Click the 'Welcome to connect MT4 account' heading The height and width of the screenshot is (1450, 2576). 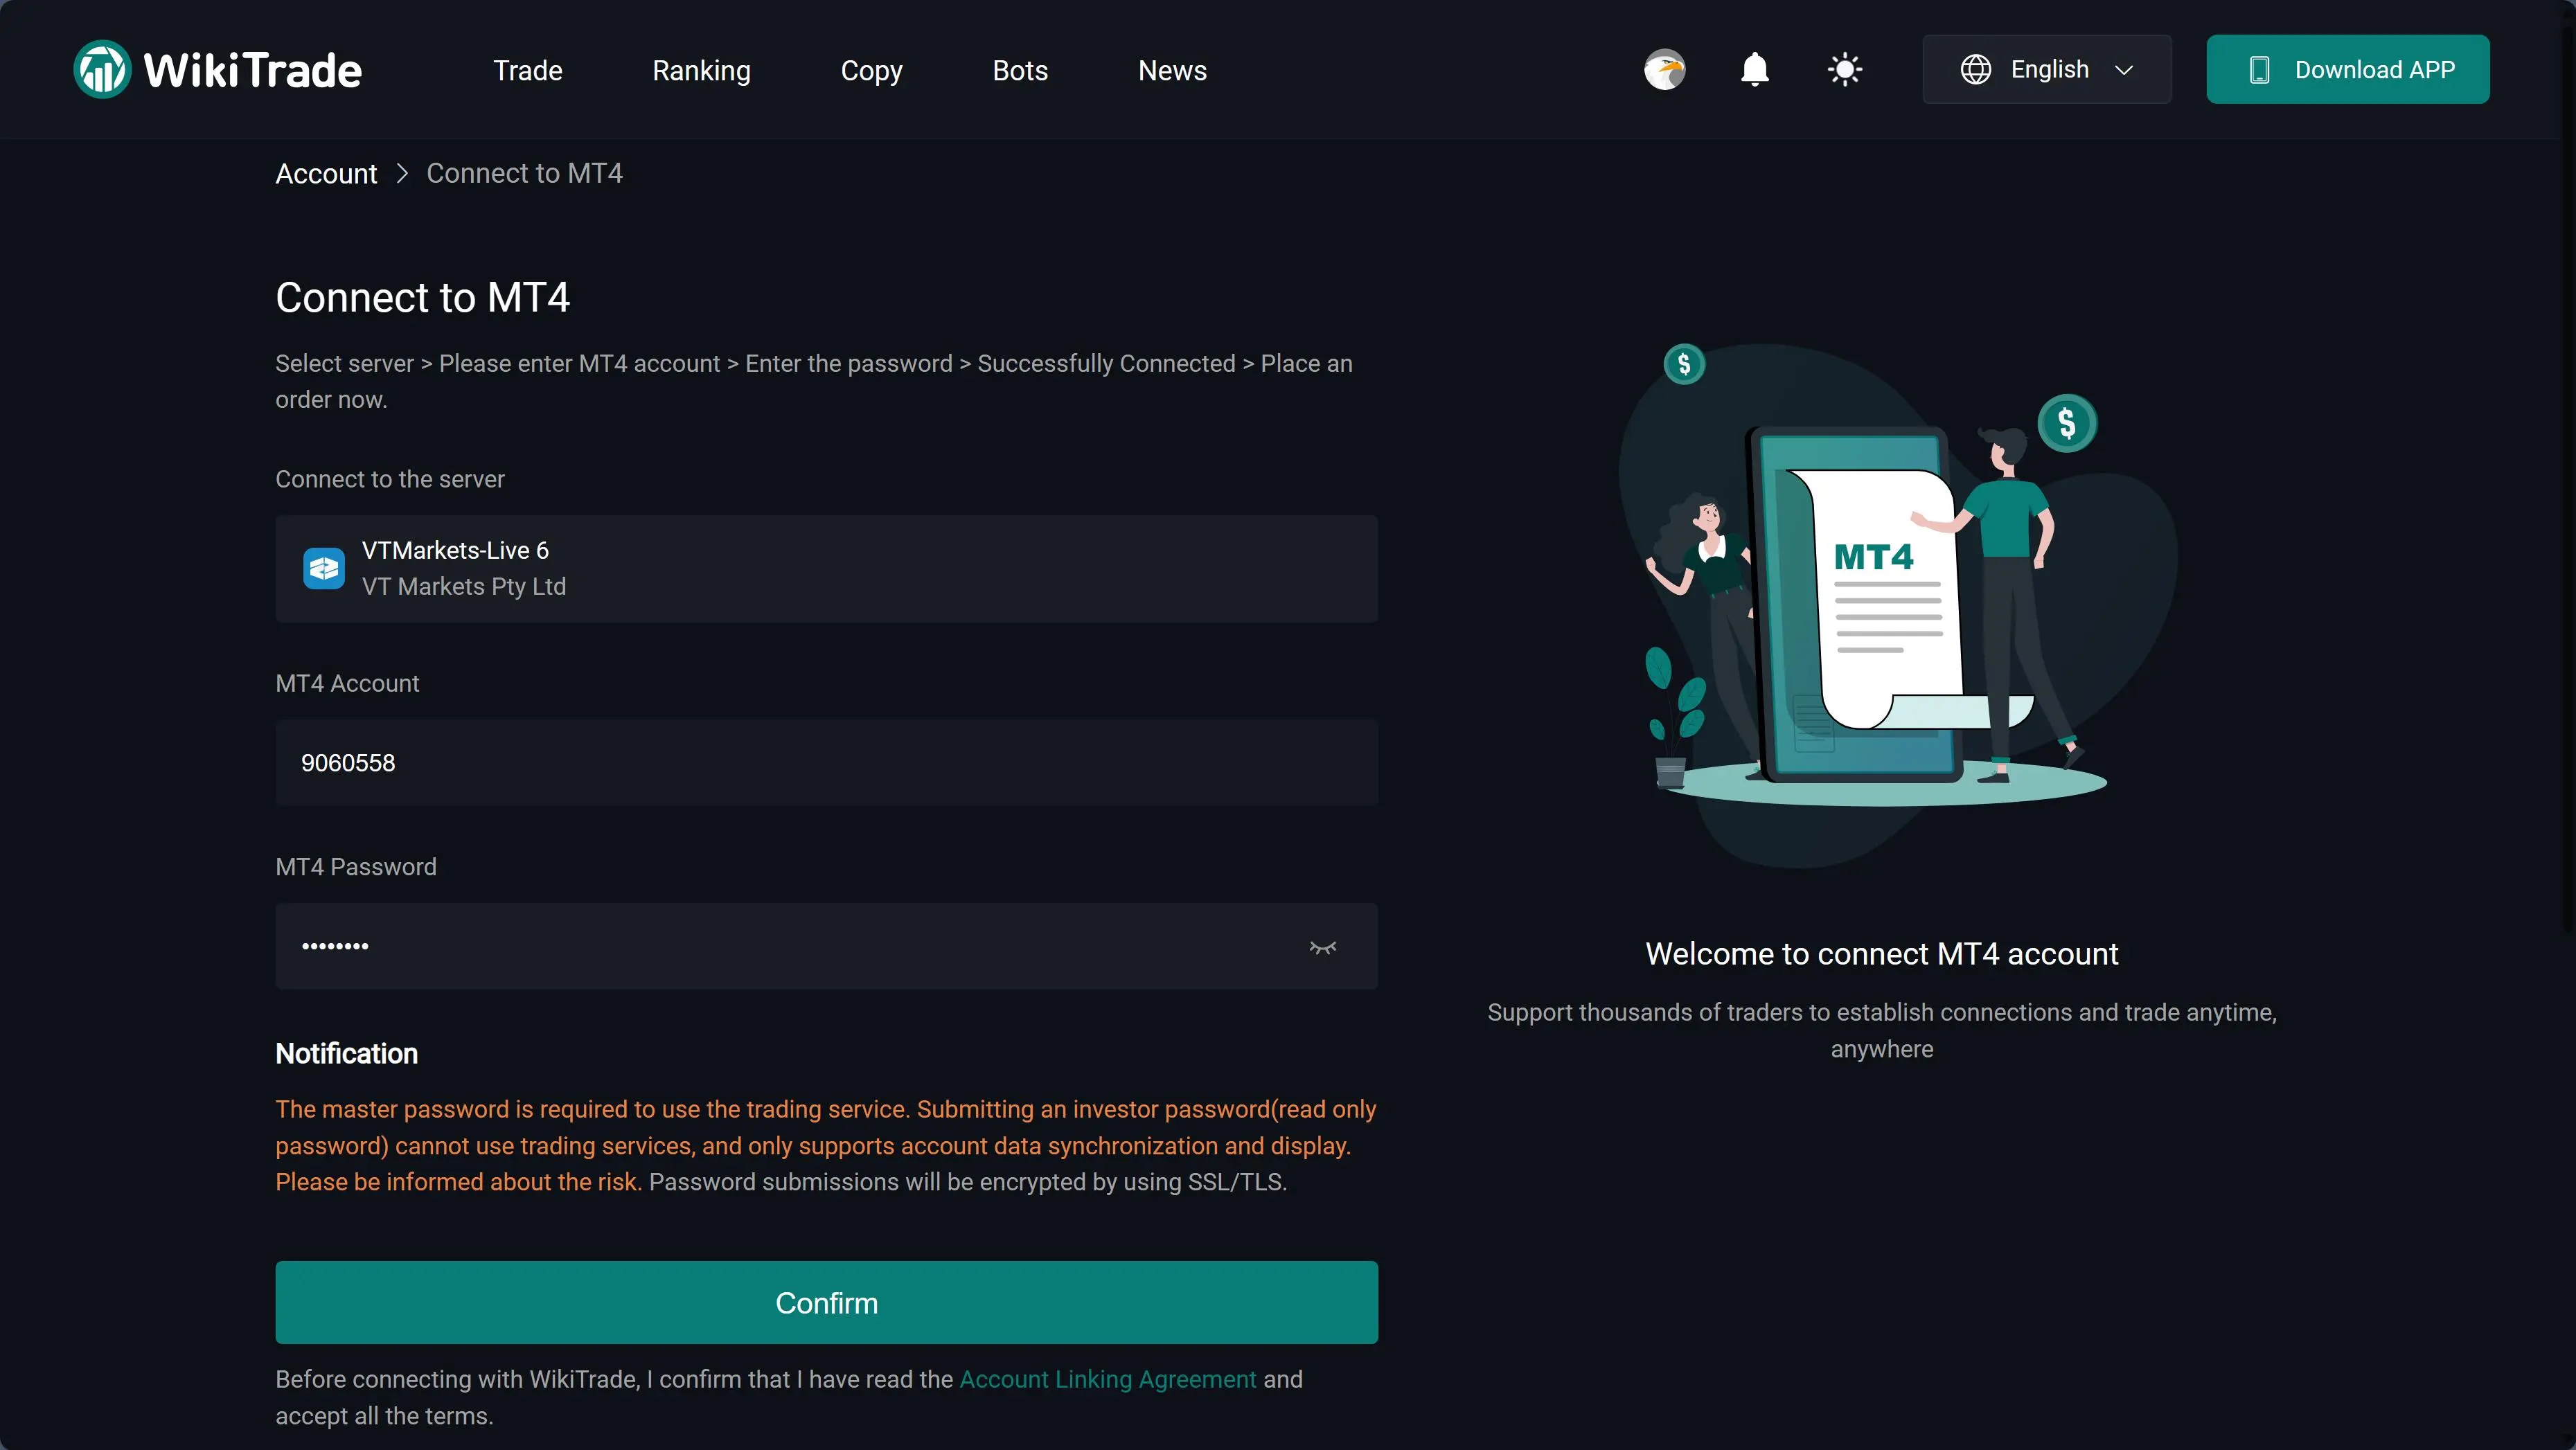point(1882,954)
